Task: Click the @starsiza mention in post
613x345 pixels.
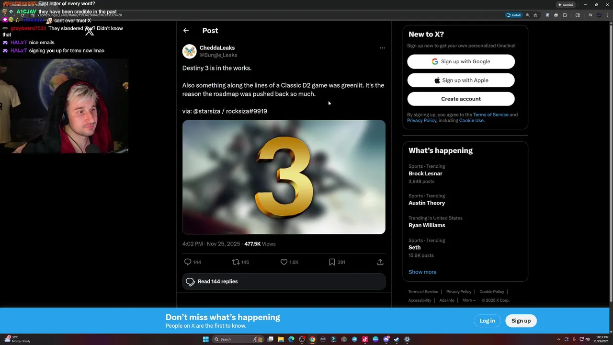Action: coord(206,111)
